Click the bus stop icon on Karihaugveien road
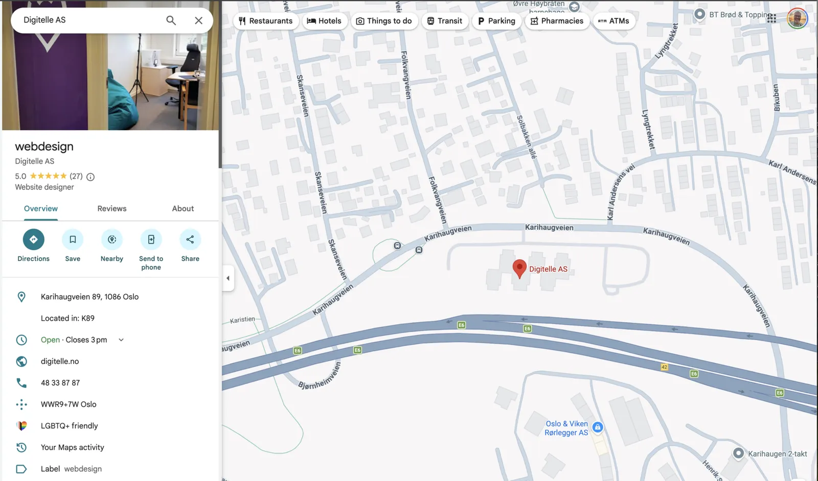Viewport: 818px width, 481px height. (x=419, y=250)
